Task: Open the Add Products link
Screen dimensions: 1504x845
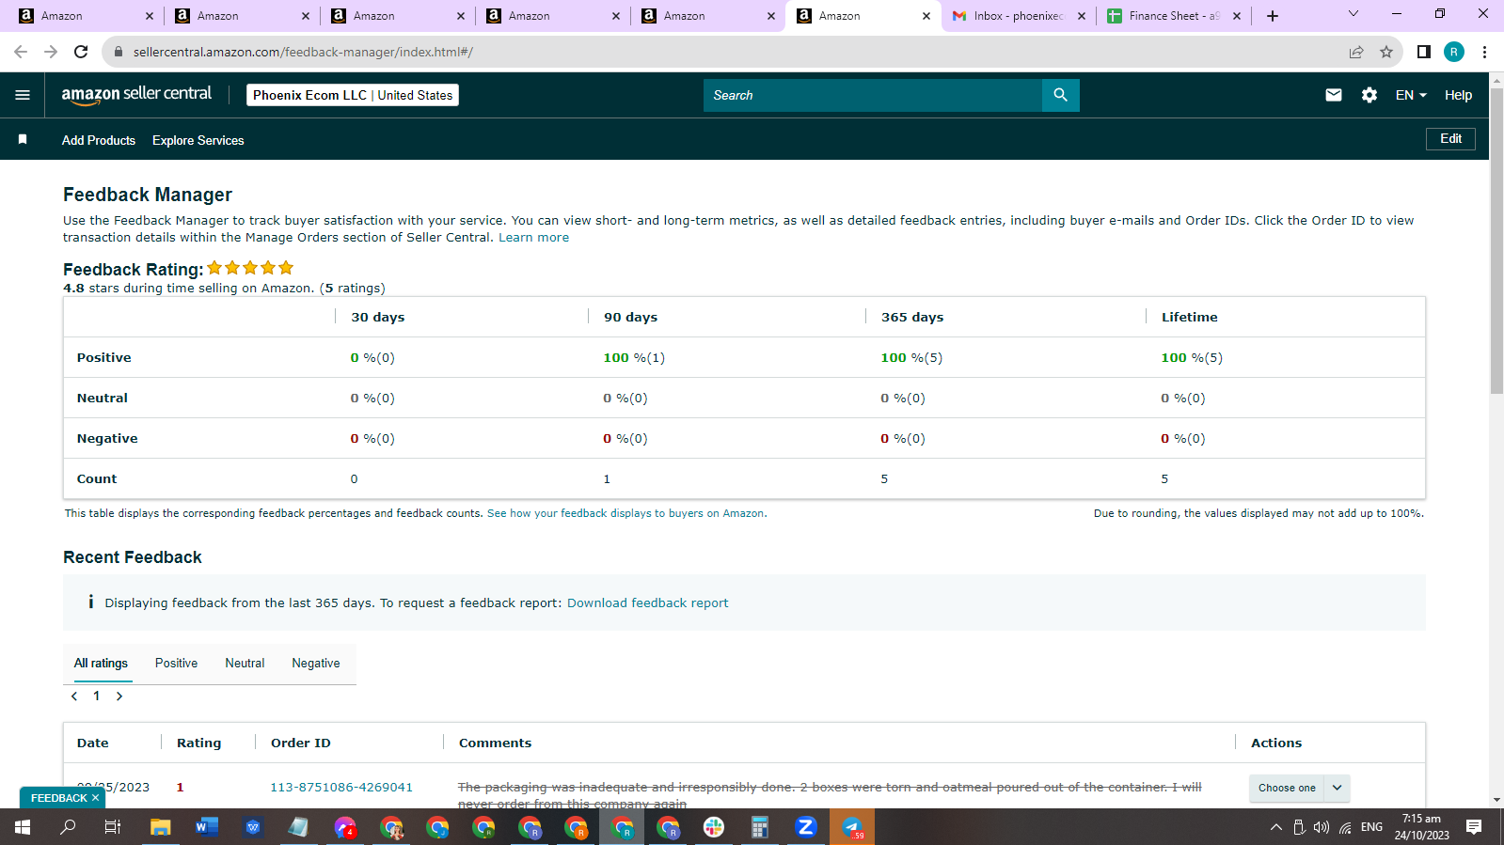Action: point(99,140)
